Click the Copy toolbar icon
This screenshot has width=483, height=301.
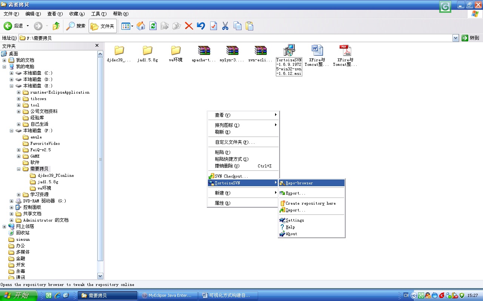point(237,26)
